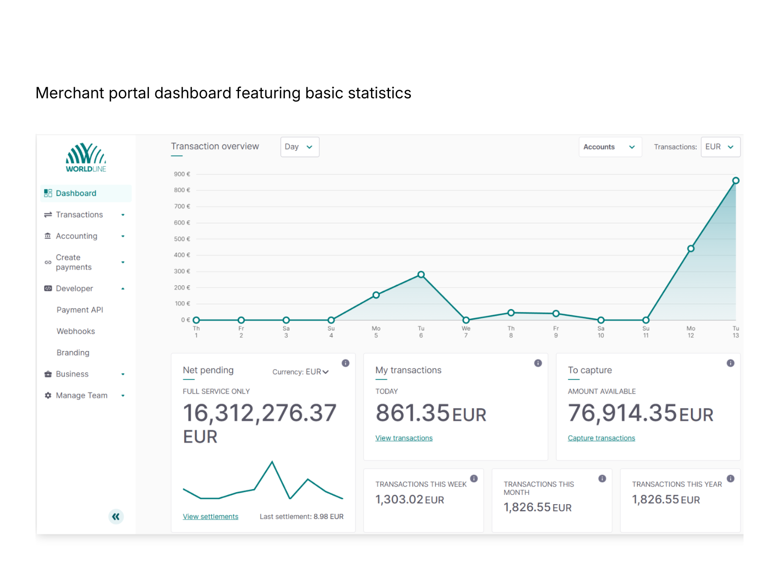Expand the Business section
This screenshot has width=779, height=584.
[123, 374]
